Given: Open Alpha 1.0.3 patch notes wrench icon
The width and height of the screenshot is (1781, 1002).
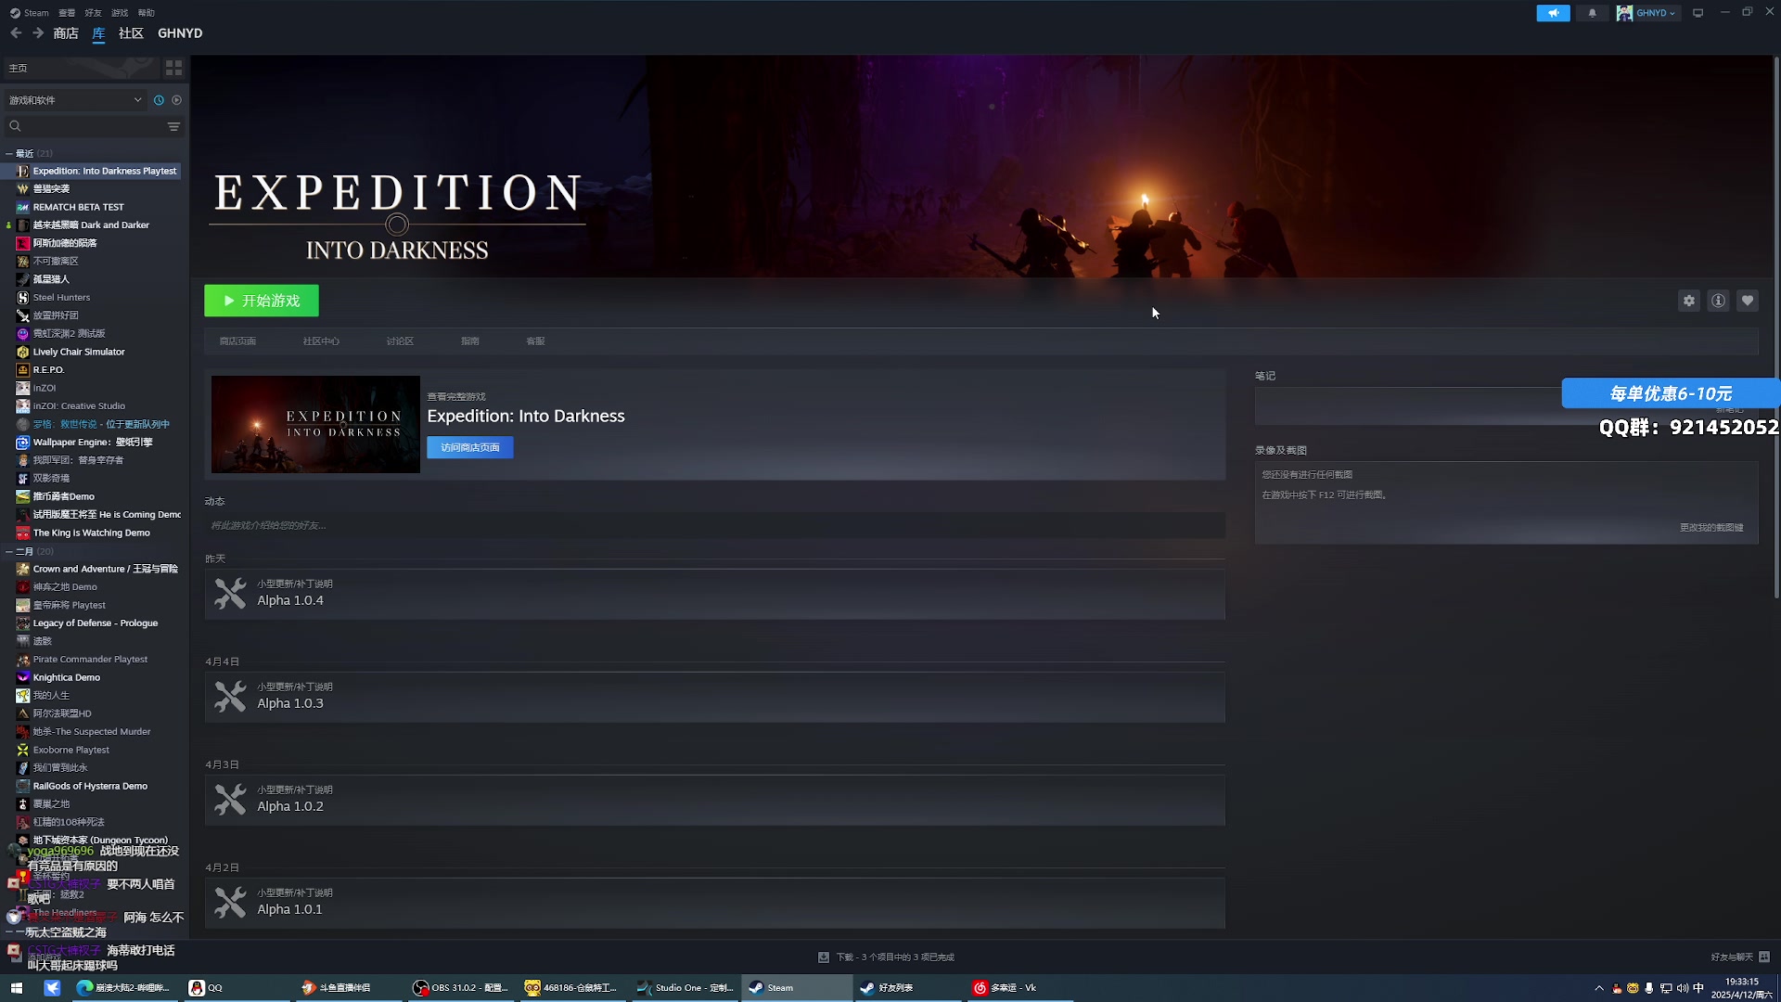Looking at the screenshot, I should tap(230, 696).
